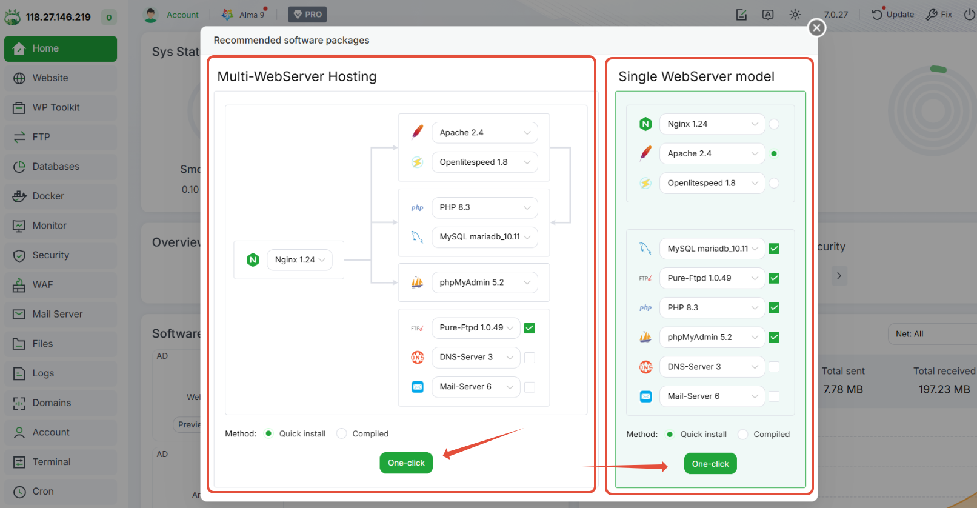Open PHP 8.3 dropdown in Multi-WebServer Hosting
The width and height of the screenshot is (977, 508).
coord(485,207)
